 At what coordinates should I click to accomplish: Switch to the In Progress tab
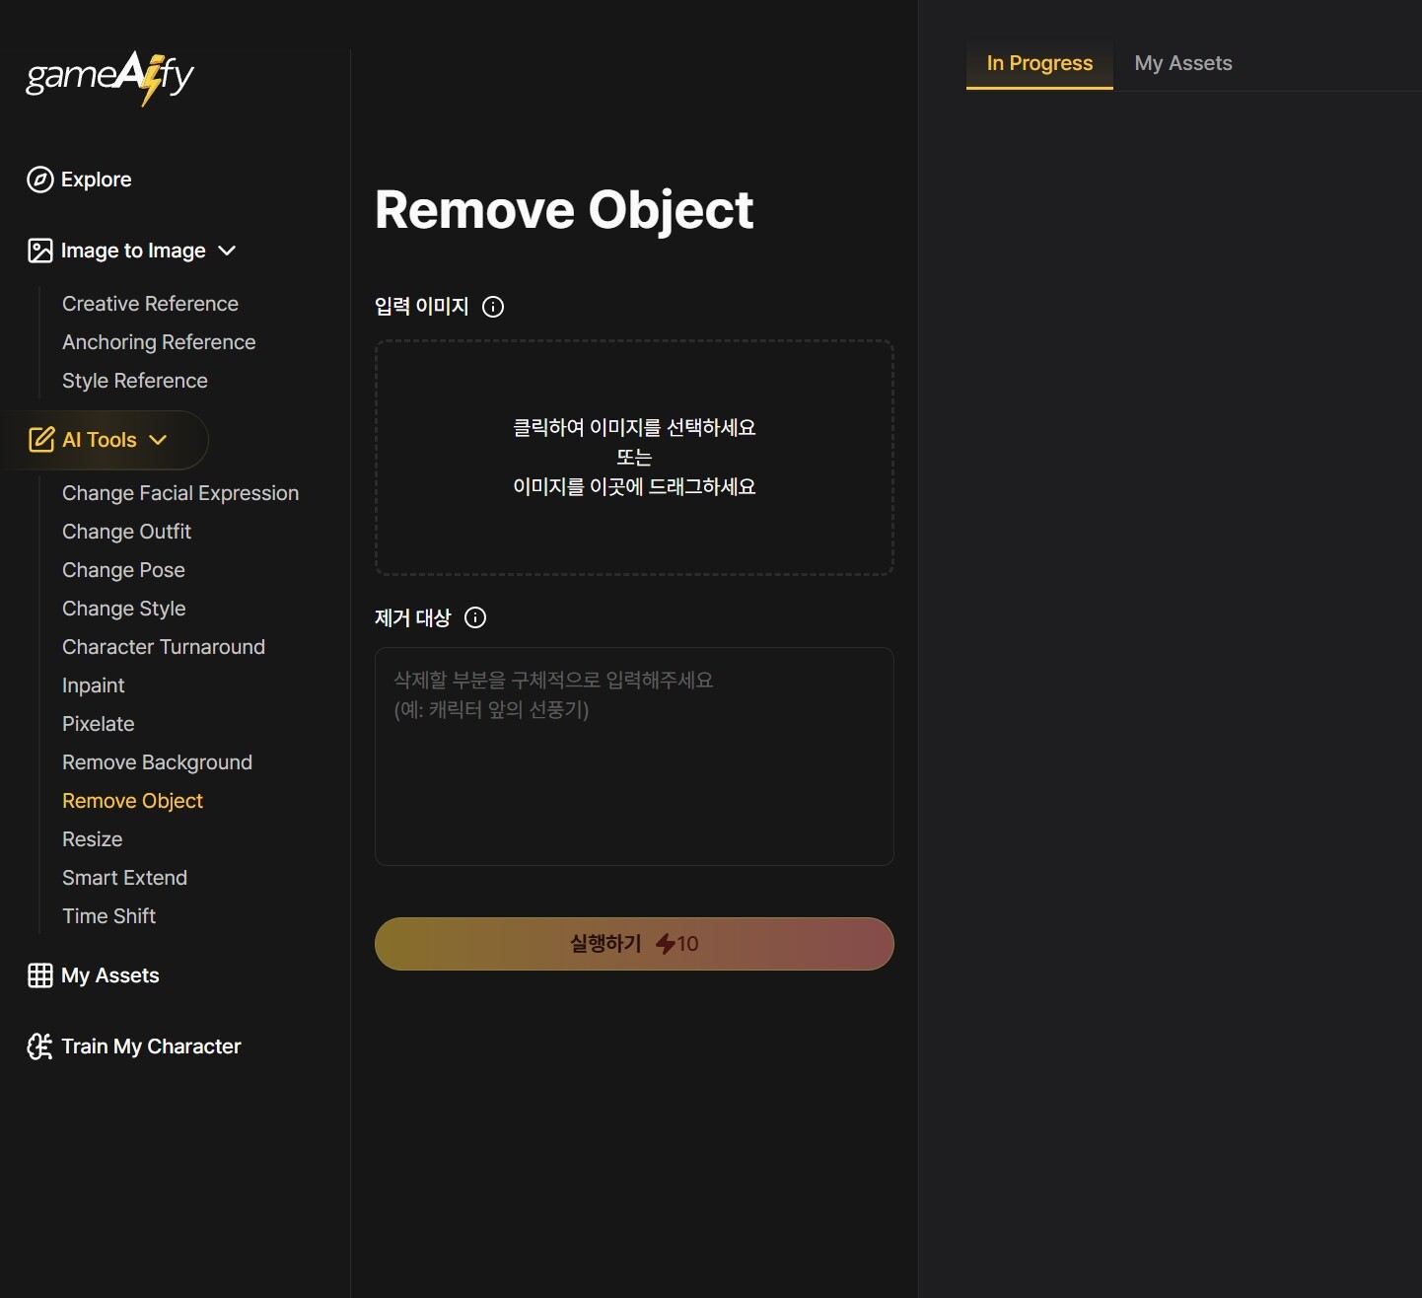click(1039, 63)
